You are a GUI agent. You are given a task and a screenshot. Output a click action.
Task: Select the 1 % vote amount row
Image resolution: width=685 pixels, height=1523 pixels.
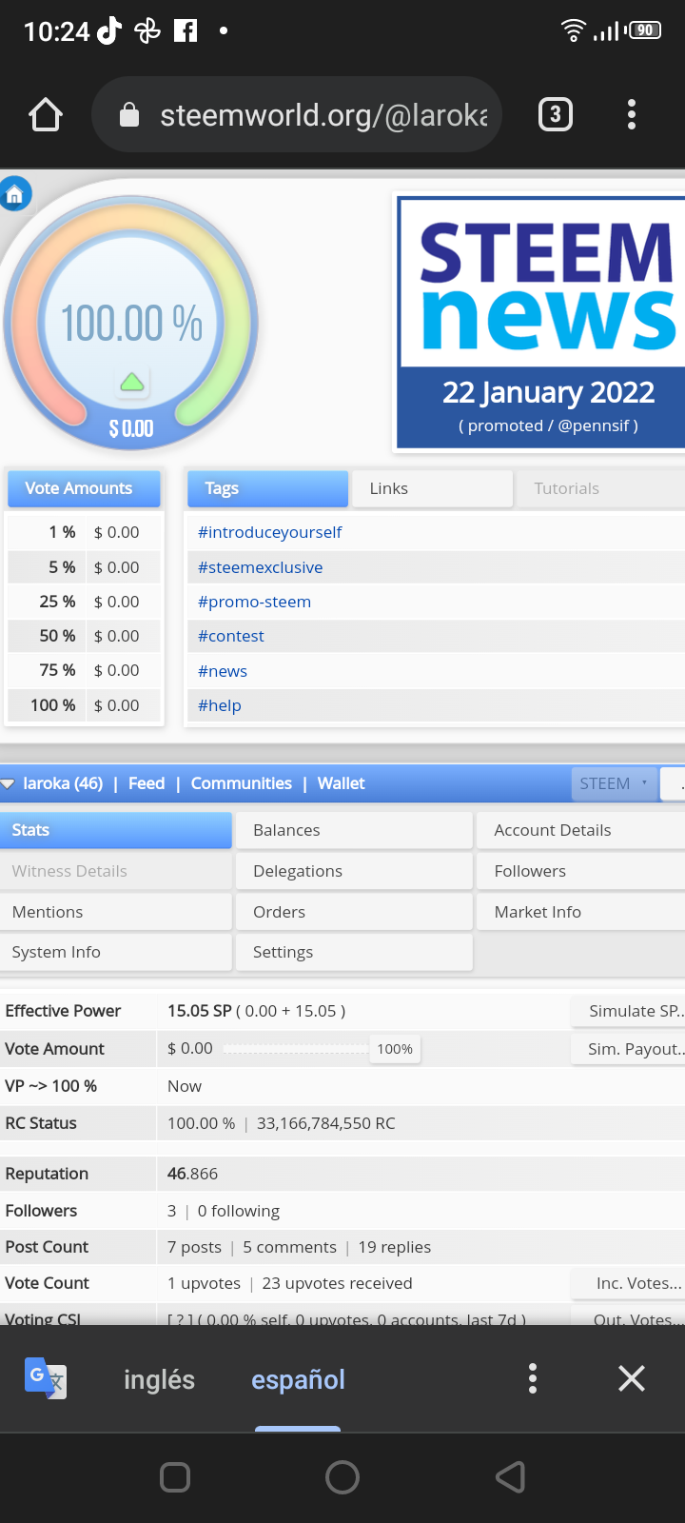click(x=84, y=532)
